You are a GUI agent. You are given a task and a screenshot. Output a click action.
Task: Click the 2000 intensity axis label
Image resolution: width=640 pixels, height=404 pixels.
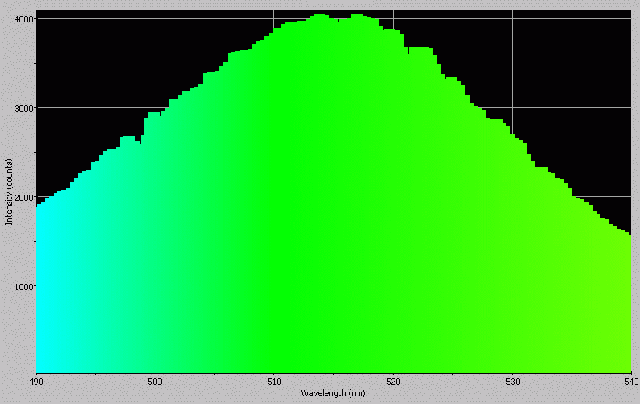pyautogui.click(x=25, y=197)
